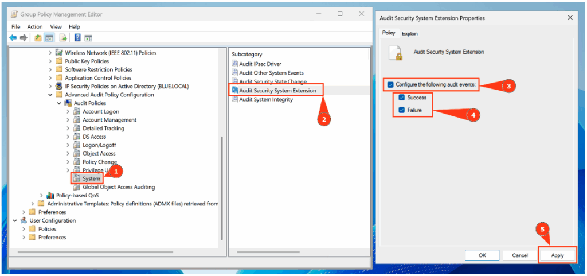Click the Forward arrow in the toolbar
This screenshot has height=276, width=587.
pyautogui.click(x=24, y=38)
